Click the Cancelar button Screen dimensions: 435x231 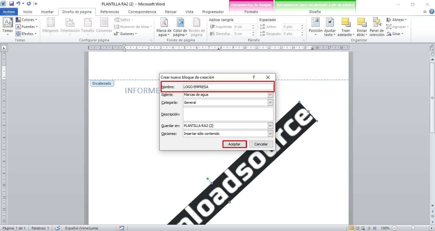pyautogui.click(x=261, y=144)
